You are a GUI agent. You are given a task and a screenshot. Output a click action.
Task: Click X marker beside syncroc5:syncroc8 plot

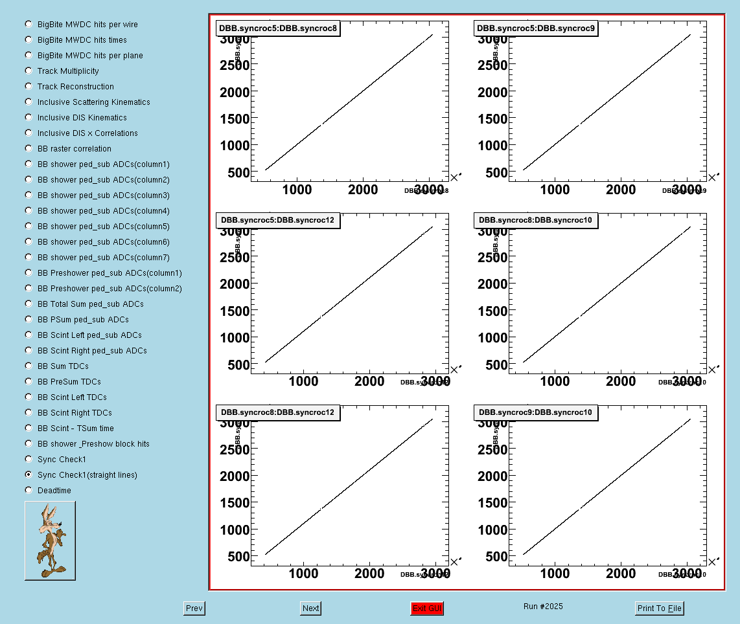454,177
